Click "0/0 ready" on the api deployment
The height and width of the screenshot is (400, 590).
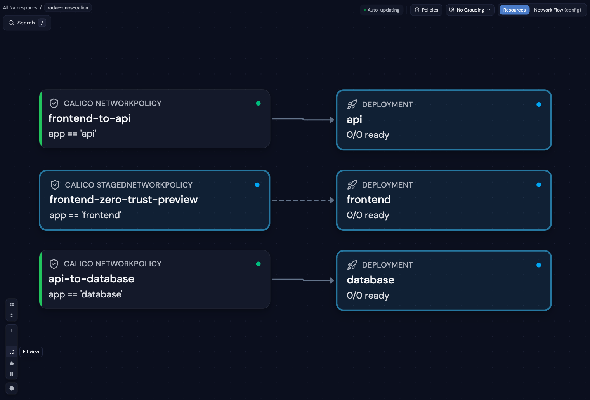point(368,135)
